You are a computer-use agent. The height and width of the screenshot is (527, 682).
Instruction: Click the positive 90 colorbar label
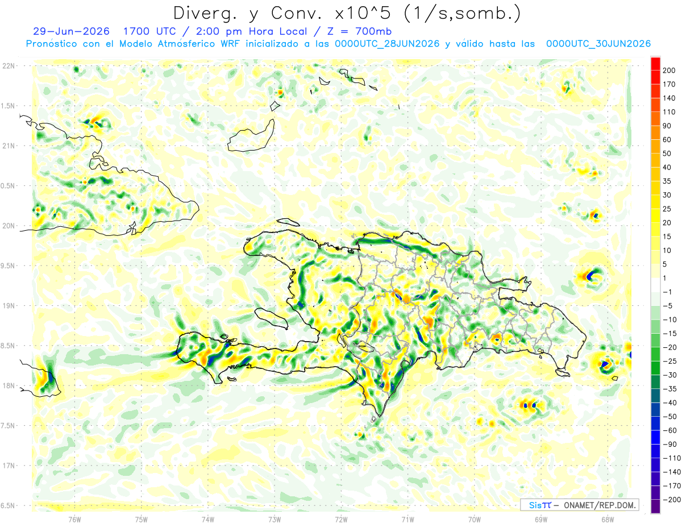(668, 126)
